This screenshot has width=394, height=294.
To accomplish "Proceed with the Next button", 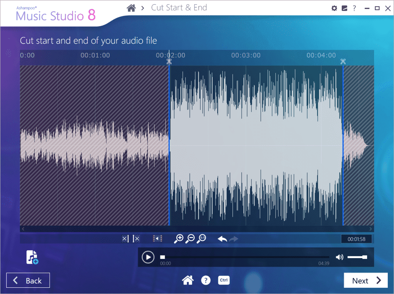I will click(x=366, y=280).
